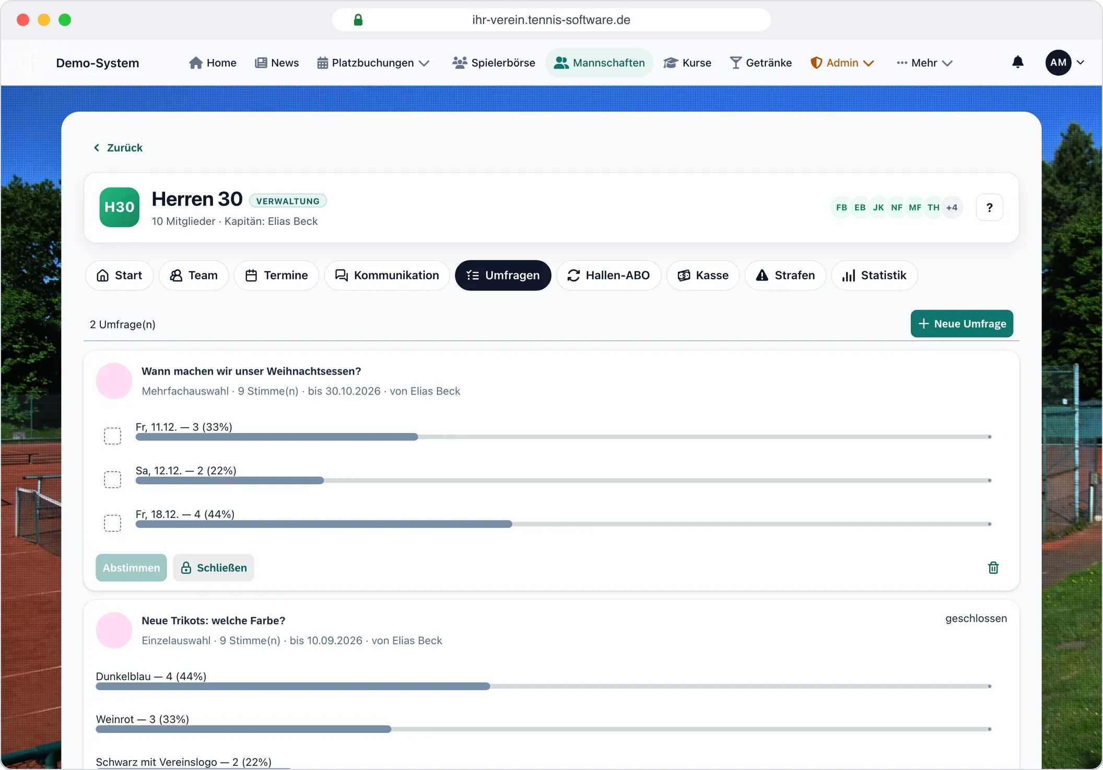
Task: Click the News newspaper icon
Action: (x=261, y=63)
